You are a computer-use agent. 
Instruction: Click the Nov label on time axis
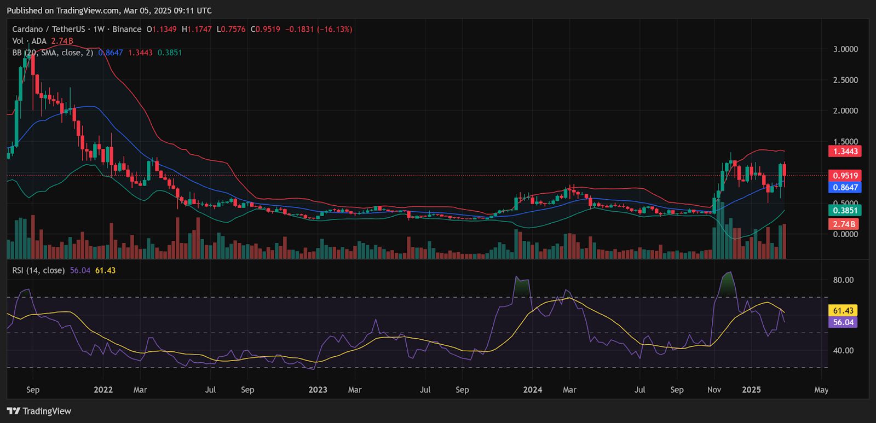coord(714,390)
